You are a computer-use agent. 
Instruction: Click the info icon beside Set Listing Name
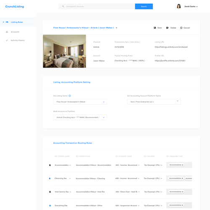(70, 96)
